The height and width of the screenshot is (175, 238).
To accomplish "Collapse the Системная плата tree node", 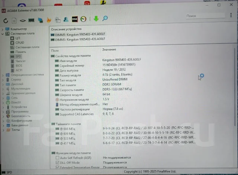I will pyautogui.click(x=3, y=34).
